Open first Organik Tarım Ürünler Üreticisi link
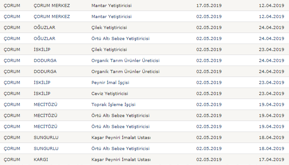This screenshot has height=165, width=289. [x=125, y=61]
